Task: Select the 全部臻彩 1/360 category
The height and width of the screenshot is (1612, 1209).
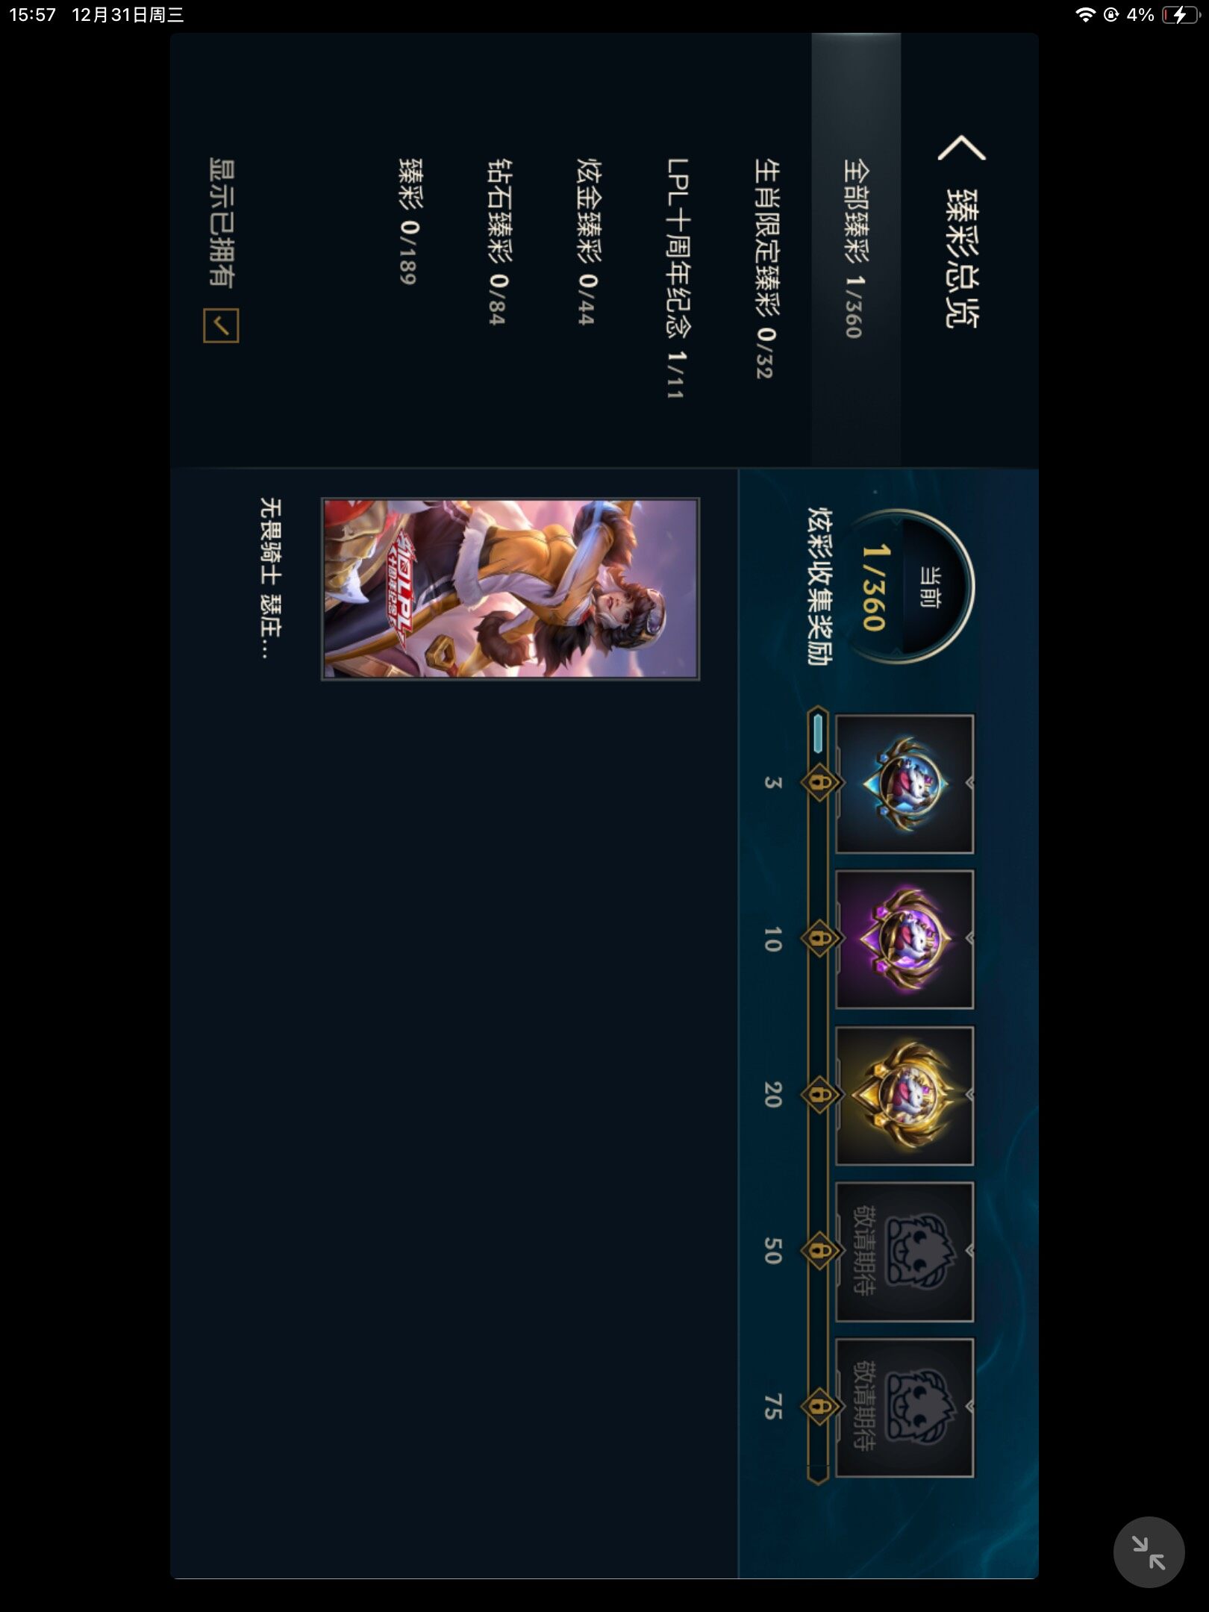Action: click(x=856, y=249)
